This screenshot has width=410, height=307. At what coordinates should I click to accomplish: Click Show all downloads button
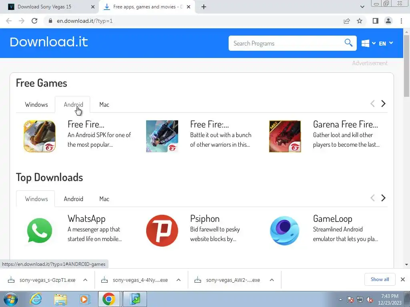pos(380,279)
